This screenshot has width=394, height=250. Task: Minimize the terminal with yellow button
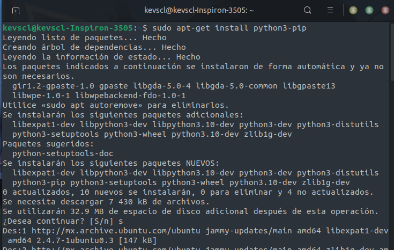(x=353, y=10)
